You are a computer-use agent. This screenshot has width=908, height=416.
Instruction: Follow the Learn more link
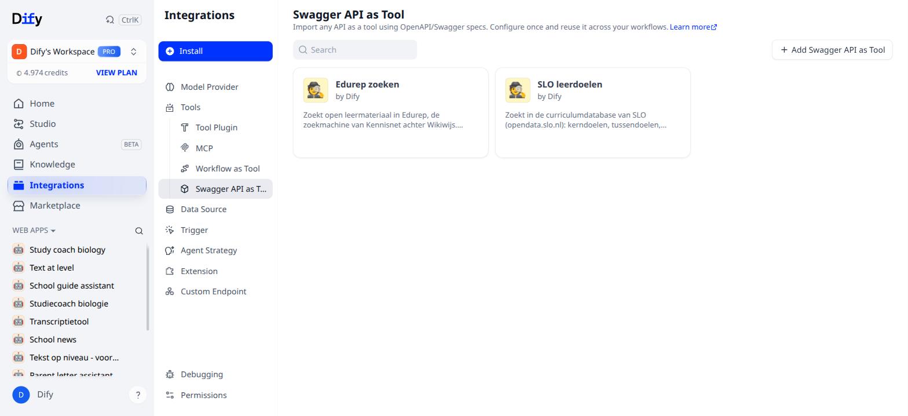click(x=693, y=27)
